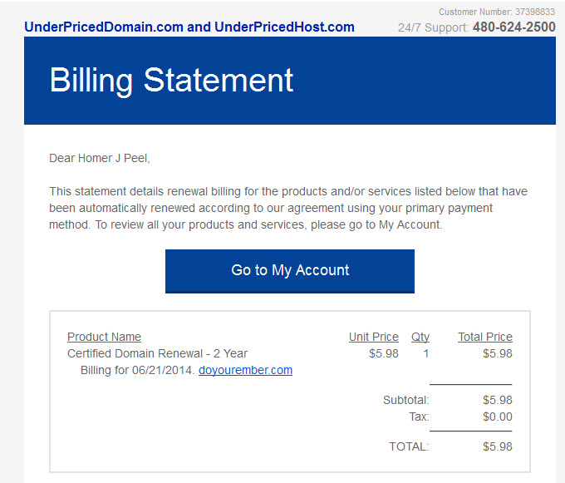Click the Dear Homer J Peel greeting

pyautogui.click(x=100, y=158)
